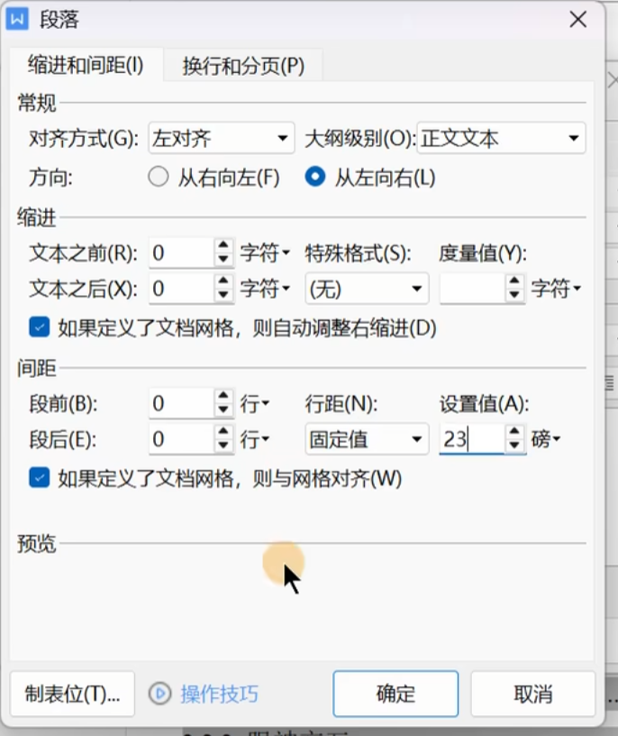Image resolution: width=618 pixels, height=736 pixels.
Task: Increase the 度量值(Y) with up arrow
Action: coord(514,281)
